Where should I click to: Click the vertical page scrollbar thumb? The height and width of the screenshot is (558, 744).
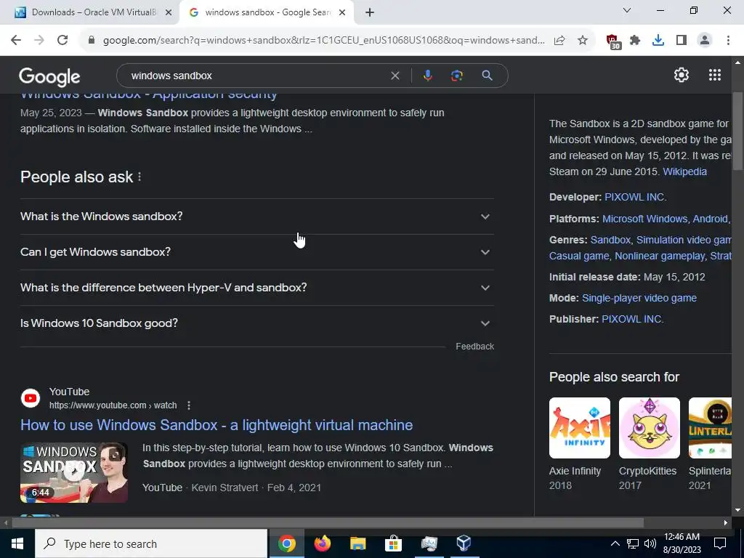(x=738, y=131)
